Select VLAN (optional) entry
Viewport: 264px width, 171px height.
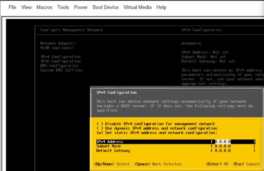[x=57, y=48]
